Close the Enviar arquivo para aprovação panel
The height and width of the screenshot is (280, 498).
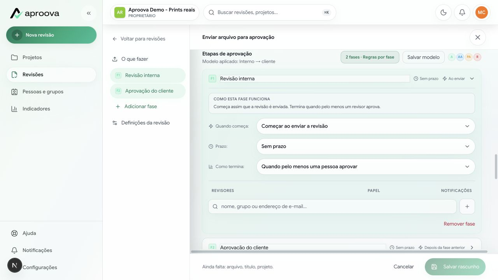pyautogui.click(x=478, y=37)
